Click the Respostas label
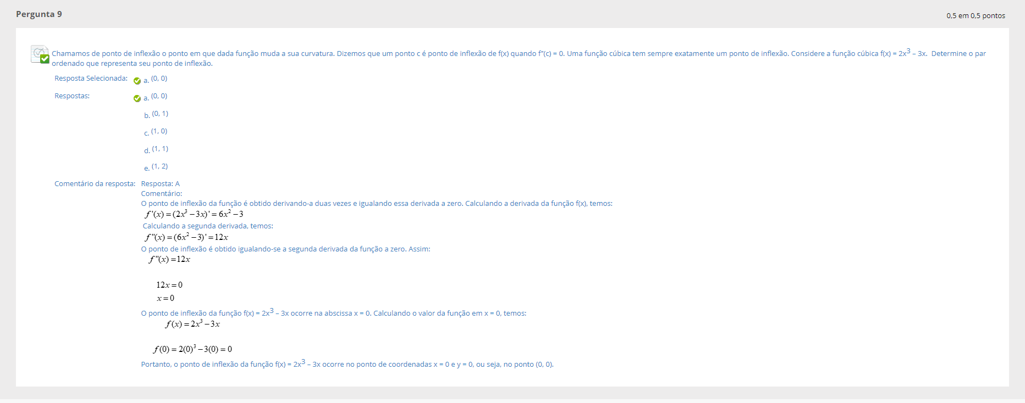This screenshot has height=403, width=1025. [x=72, y=96]
